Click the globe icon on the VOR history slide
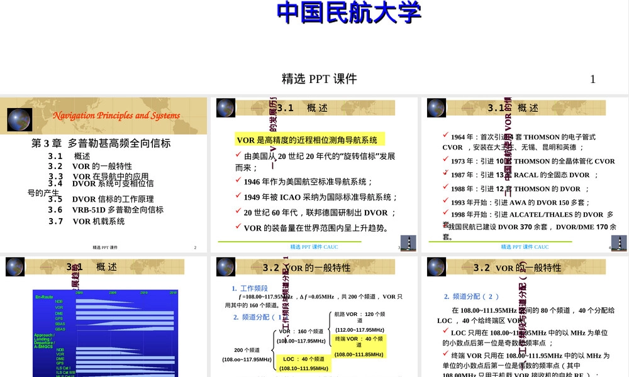Screen dimensions: 629x377 (x=226, y=108)
